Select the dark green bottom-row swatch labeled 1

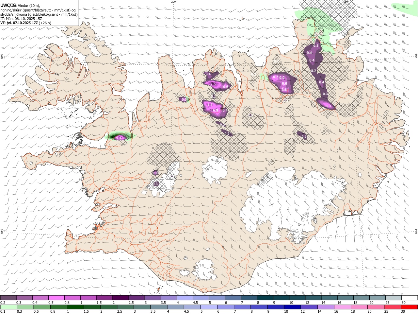pos(75,307)
